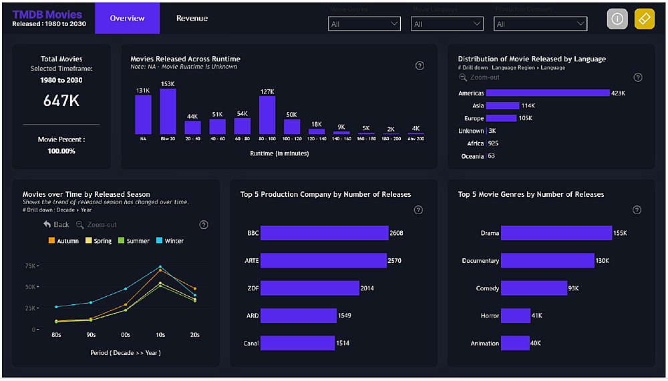Image resolution: width=668 pixels, height=381 pixels.
Task: Toggle Winter legend swatch
Action: click(x=160, y=240)
